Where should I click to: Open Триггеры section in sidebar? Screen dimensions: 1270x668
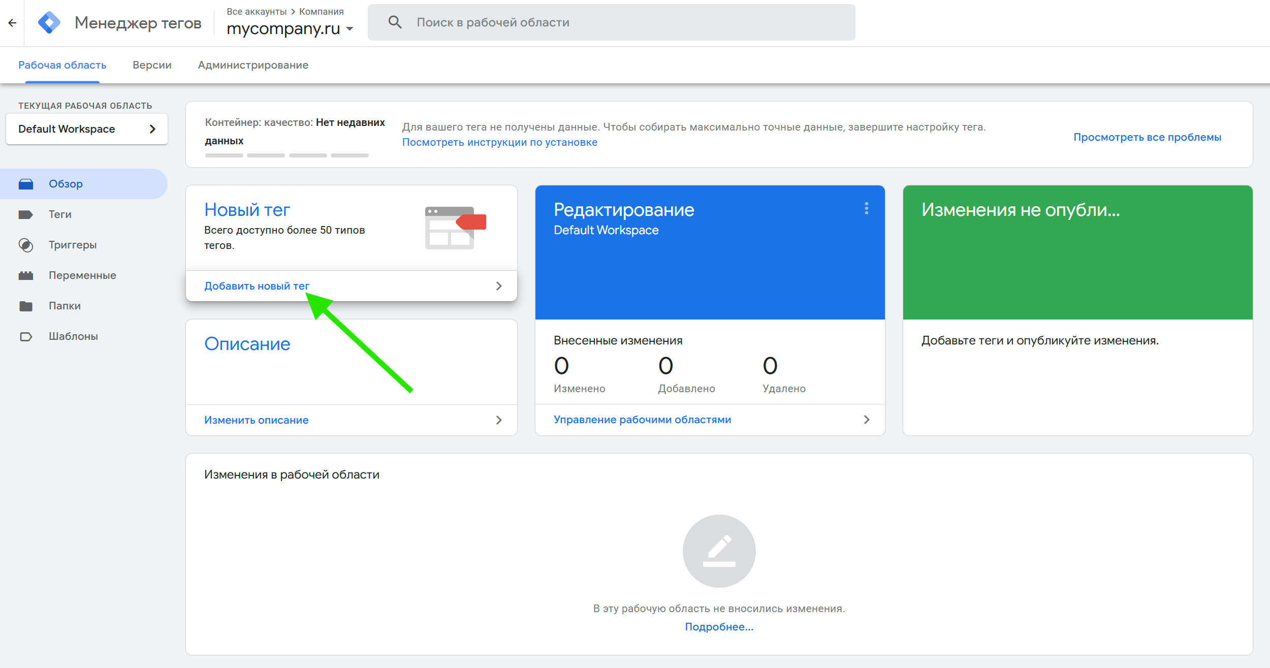click(x=72, y=245)
